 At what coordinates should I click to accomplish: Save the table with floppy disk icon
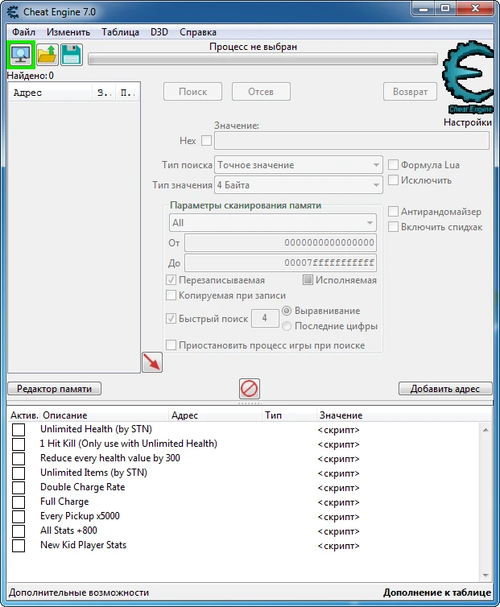[x=72, y=55]
